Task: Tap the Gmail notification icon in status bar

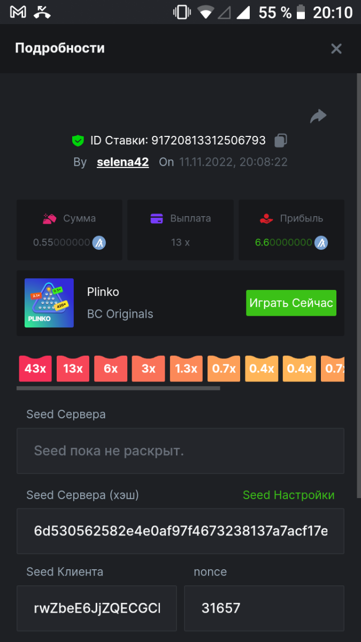Action: coord(18,12)
